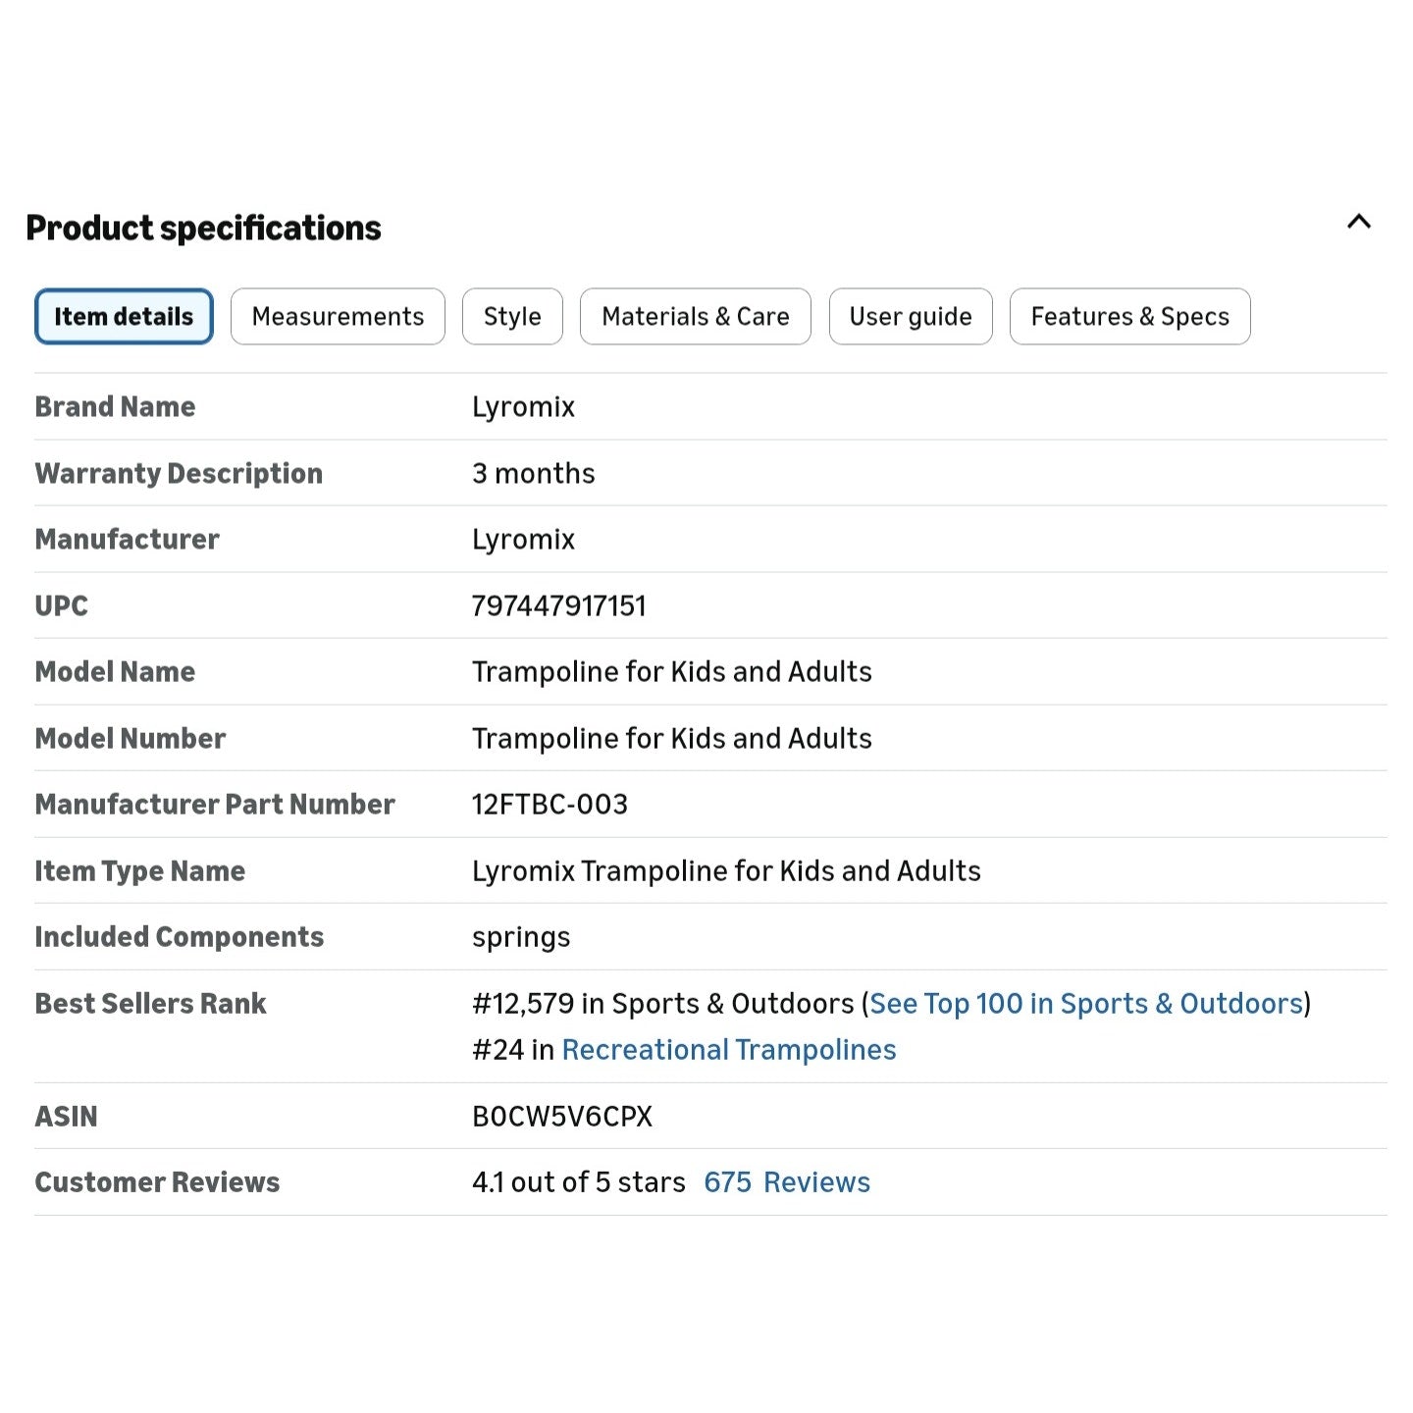The width and height of the screenshot is (1413, 1413).
Task: View the Features & Specs tab
Action: [1130, 316]
